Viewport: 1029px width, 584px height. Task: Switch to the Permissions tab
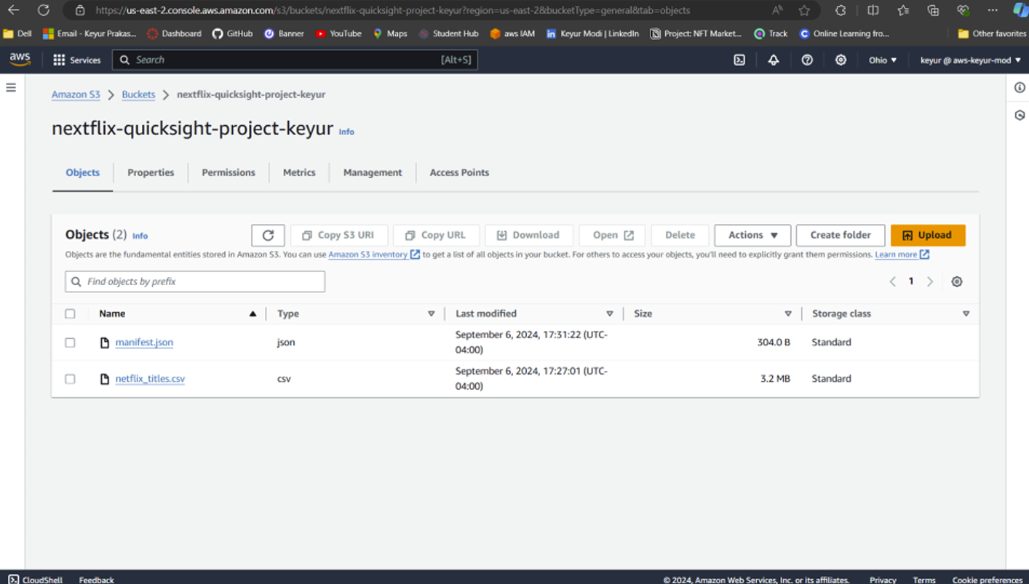coord(229,172)
